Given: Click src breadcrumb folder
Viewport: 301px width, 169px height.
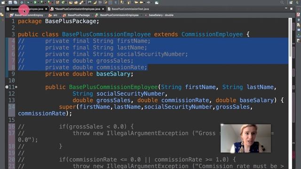Looking at the screenshot, I should click(55, 15).
